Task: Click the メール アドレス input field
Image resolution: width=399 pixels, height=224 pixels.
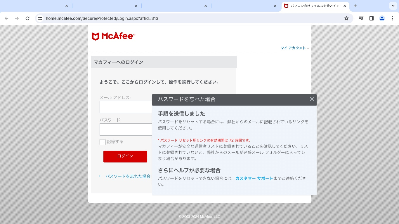Action: [x=126, y=107]
